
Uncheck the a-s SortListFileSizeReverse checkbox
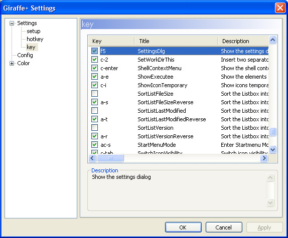(95, 102)
